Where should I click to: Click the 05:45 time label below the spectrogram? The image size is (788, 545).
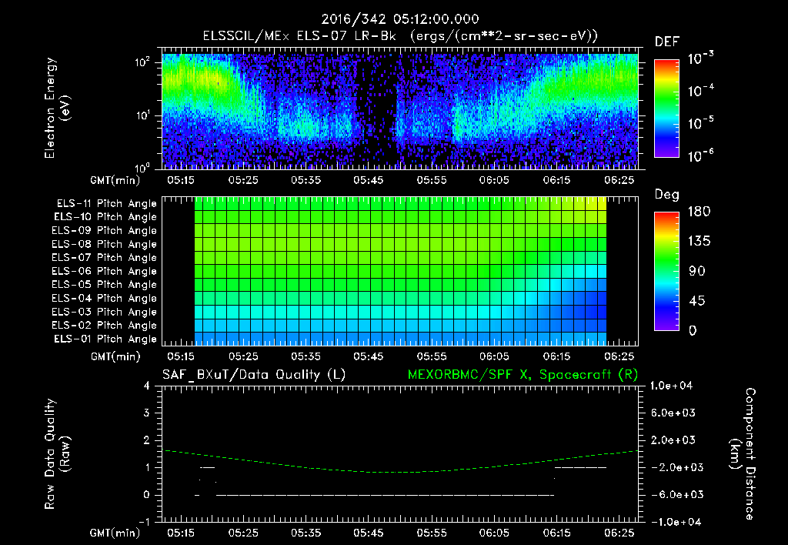tap(369, 180)
